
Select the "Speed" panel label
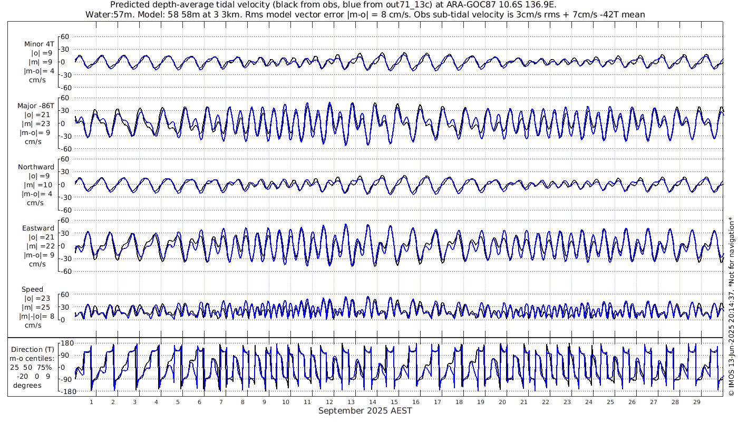coord(33,289)
